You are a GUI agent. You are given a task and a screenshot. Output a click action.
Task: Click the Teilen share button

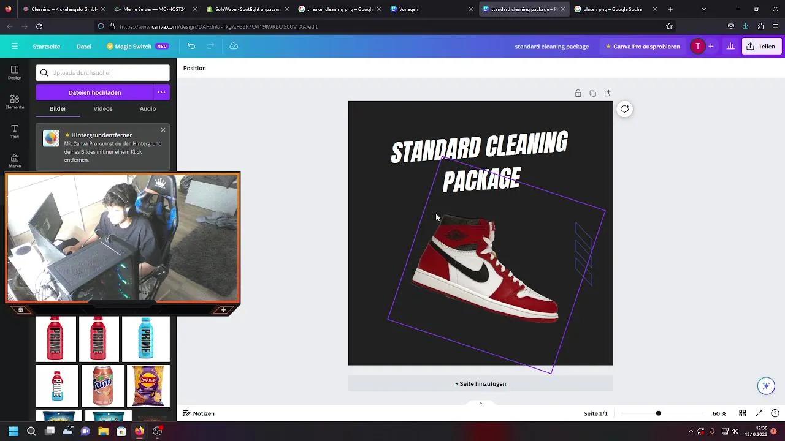click(x=761, y=46)
